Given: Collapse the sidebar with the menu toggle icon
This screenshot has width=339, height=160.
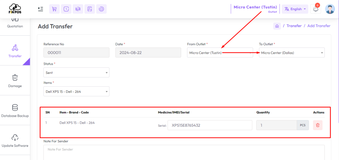Looking at the screenshot, I should tap(40, 9).
